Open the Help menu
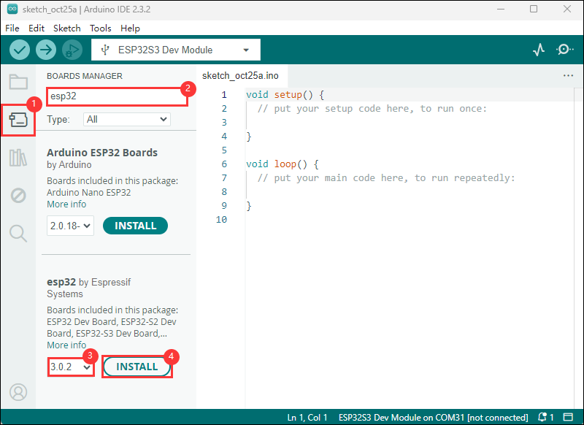This screenshot has width=584, height=425. click(131, 28)
